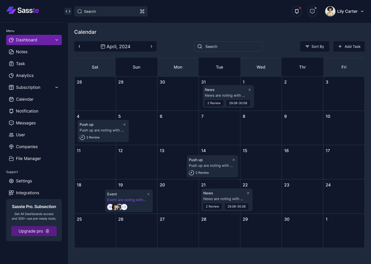Open Messages in the sidebar

[x=34, y=123]
